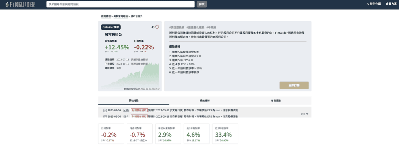Click the +12.45% annualized return value

click(x=117, y=47)
